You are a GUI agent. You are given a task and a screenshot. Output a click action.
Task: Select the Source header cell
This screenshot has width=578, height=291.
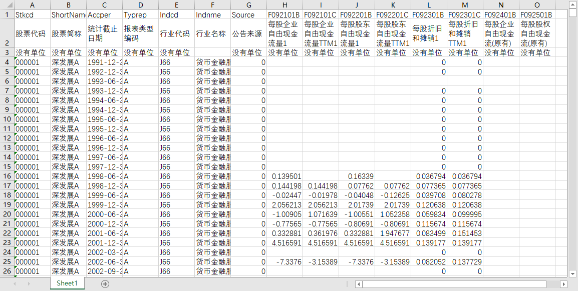249,14
